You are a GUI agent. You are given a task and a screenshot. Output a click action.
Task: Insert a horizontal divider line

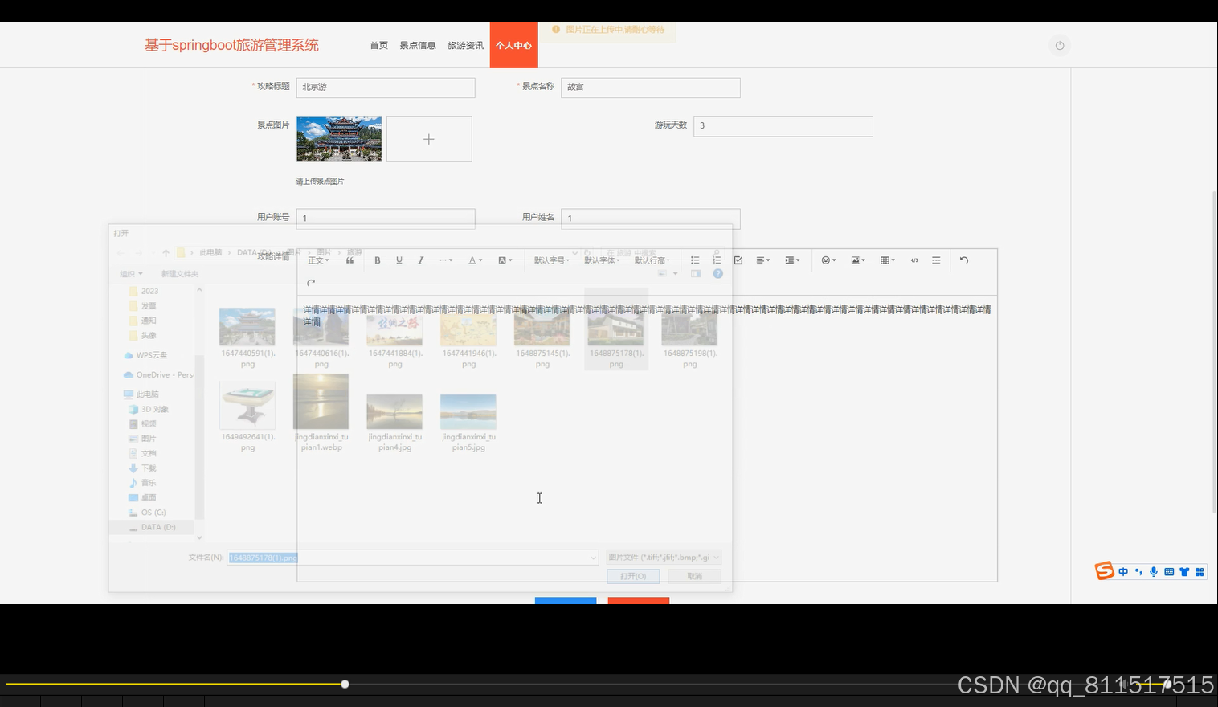pyautogui.click(x=936, y=260)
